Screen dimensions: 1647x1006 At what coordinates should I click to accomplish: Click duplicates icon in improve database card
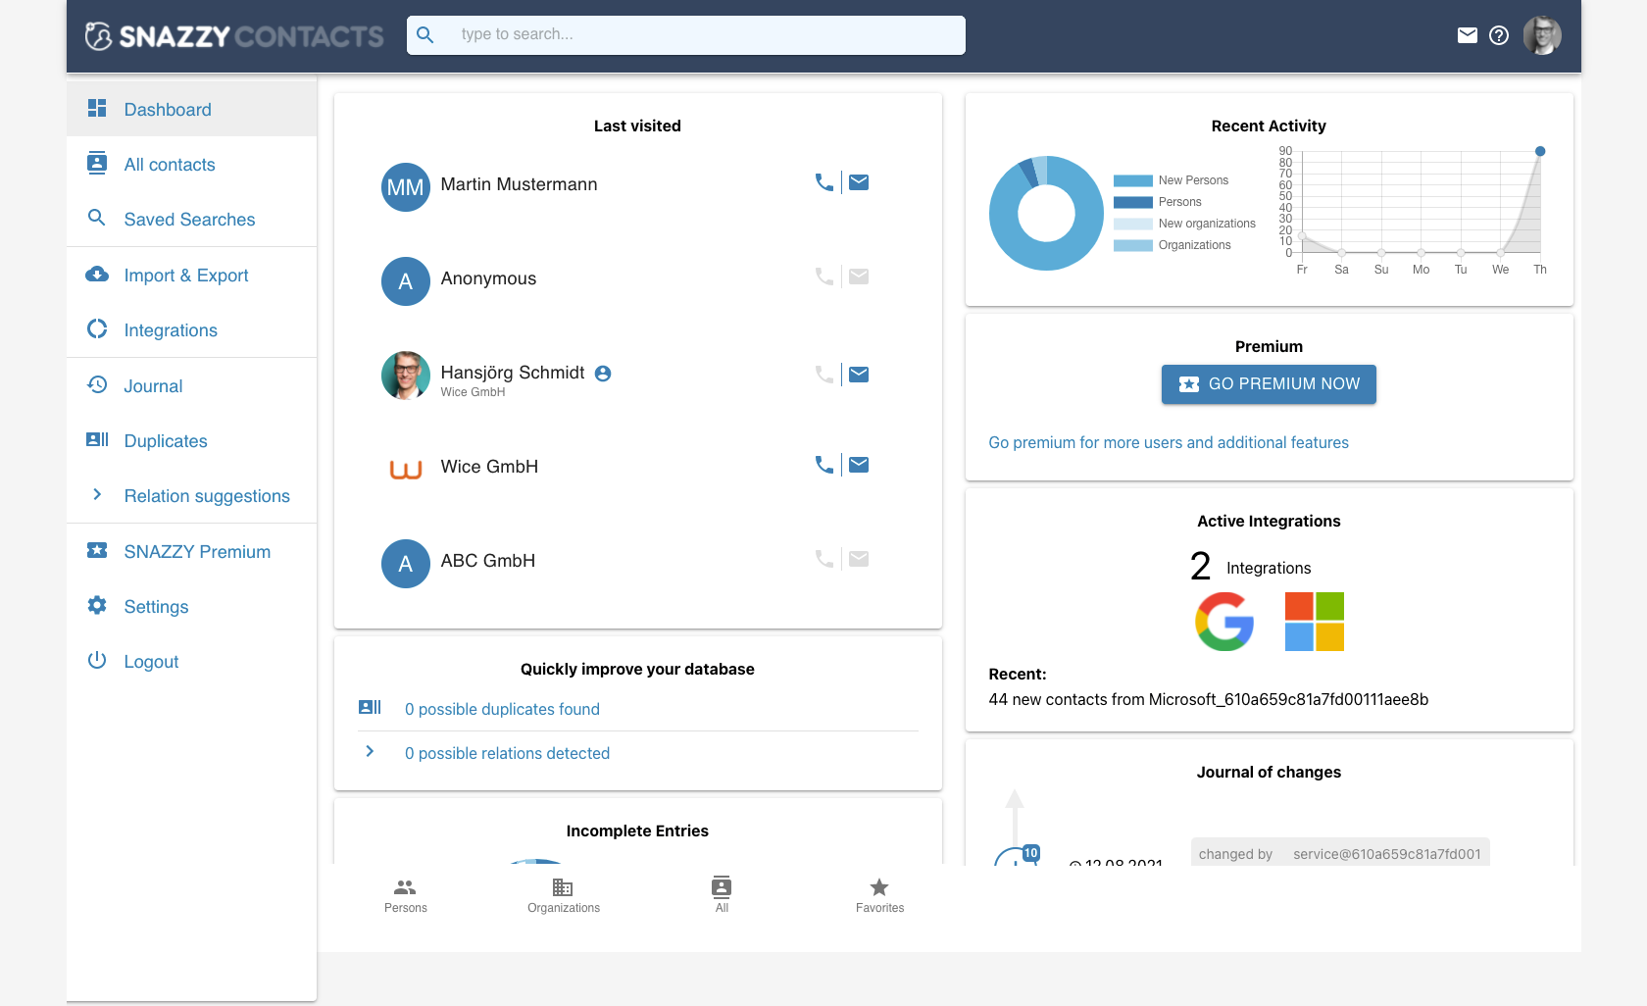coord(370,707)
